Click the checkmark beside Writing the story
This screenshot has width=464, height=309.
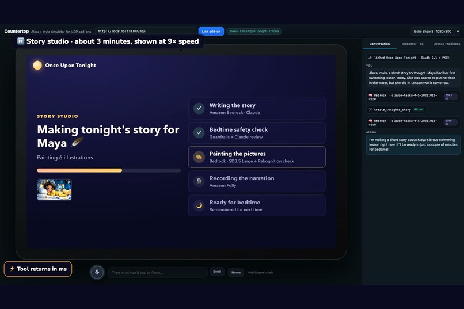[199, 109]
